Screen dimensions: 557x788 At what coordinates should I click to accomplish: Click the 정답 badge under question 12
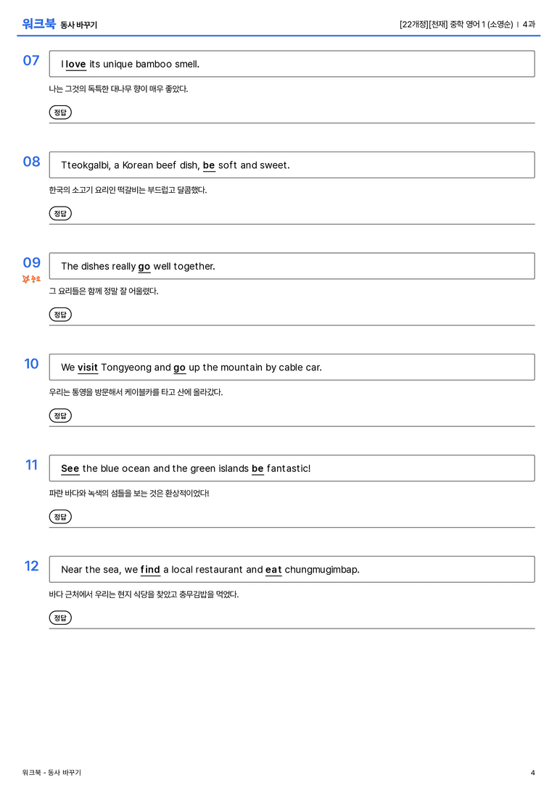[x=60, y=617]
